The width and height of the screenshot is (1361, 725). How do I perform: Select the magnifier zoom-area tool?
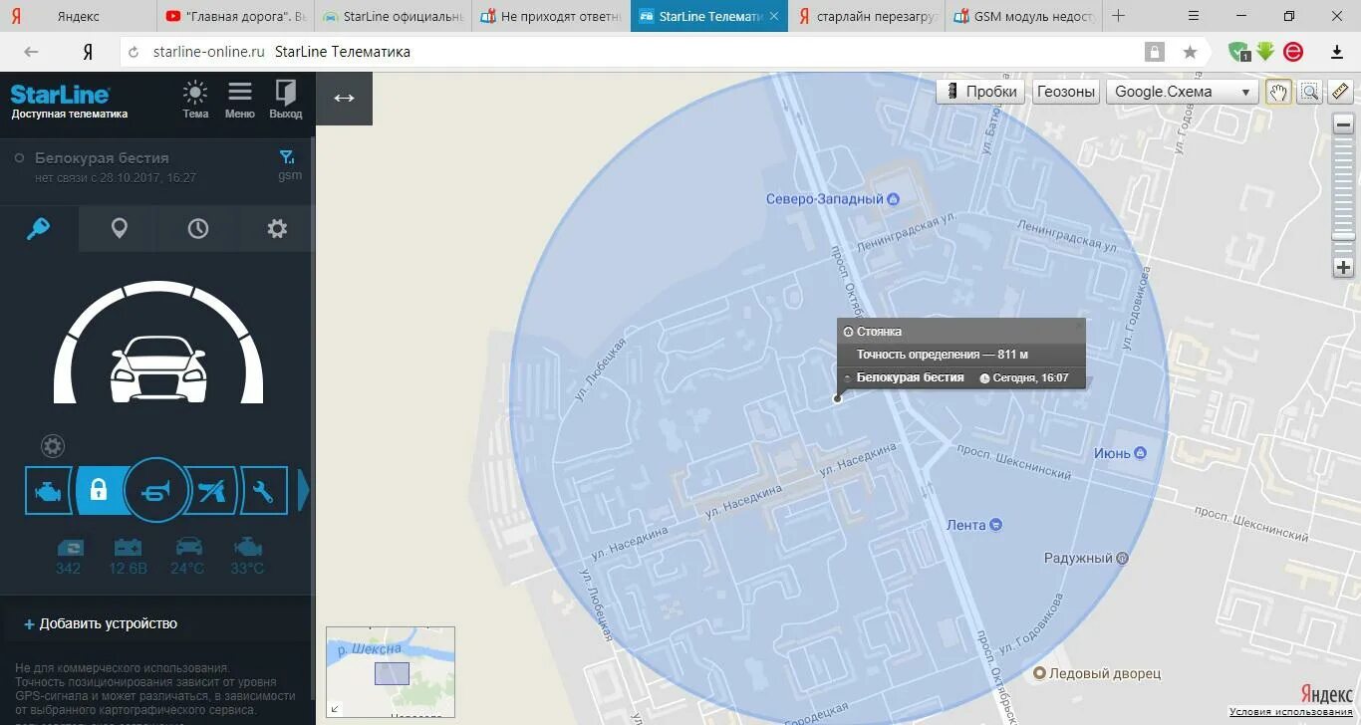click(x=1309, y=92)
